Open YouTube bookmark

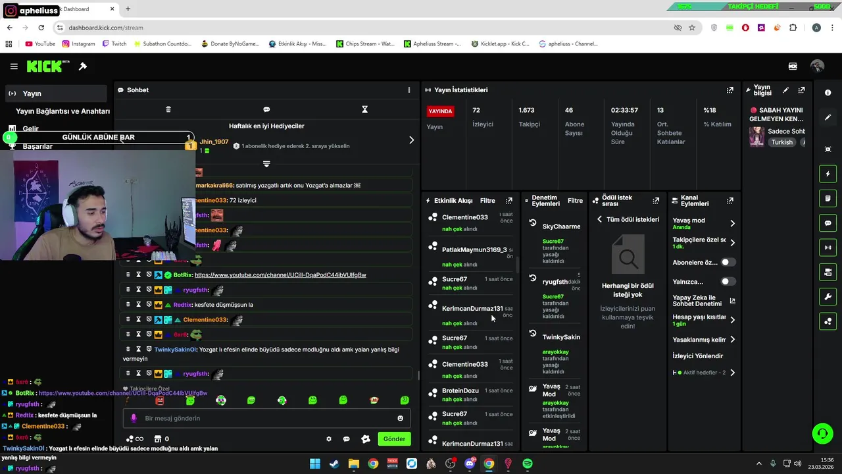[40, 44]
